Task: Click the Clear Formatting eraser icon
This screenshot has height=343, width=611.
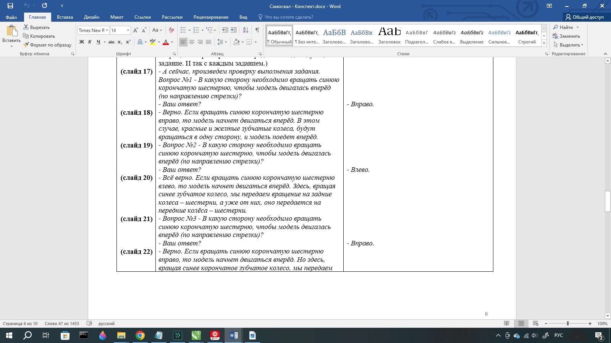Action: pyautogui.click(x=171, y=30)
